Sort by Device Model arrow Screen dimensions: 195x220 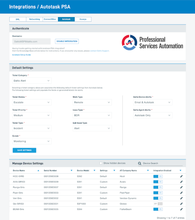click(95, 170)
